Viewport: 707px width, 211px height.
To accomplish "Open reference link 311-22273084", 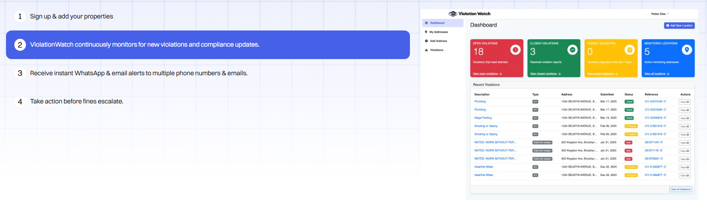I will click(x=653, y=109).
